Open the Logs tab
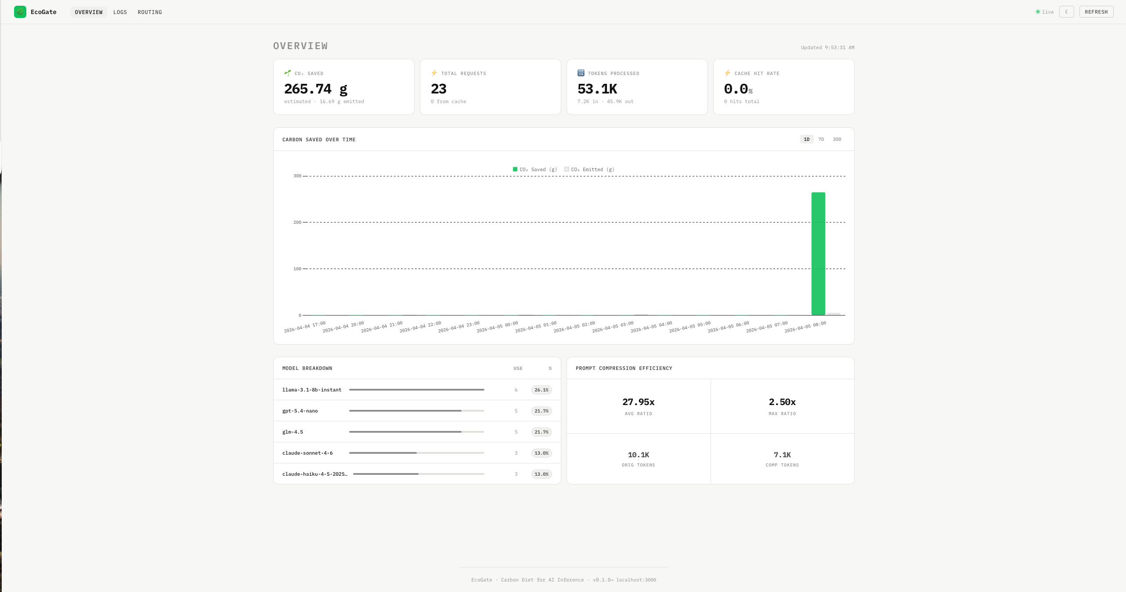The width and height of the screenshot is (1126, 592). [x=120, y=12]
